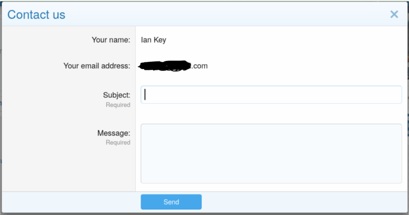The image size is (409, 215).
Task: Click the "Your name:" label
Action: (x=111, y=40)
